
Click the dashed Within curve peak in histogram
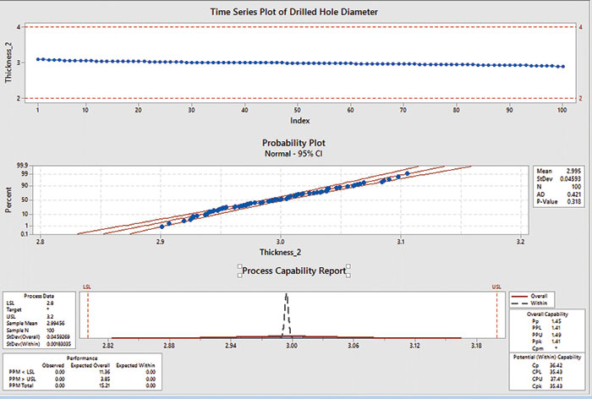click(287, 295)
